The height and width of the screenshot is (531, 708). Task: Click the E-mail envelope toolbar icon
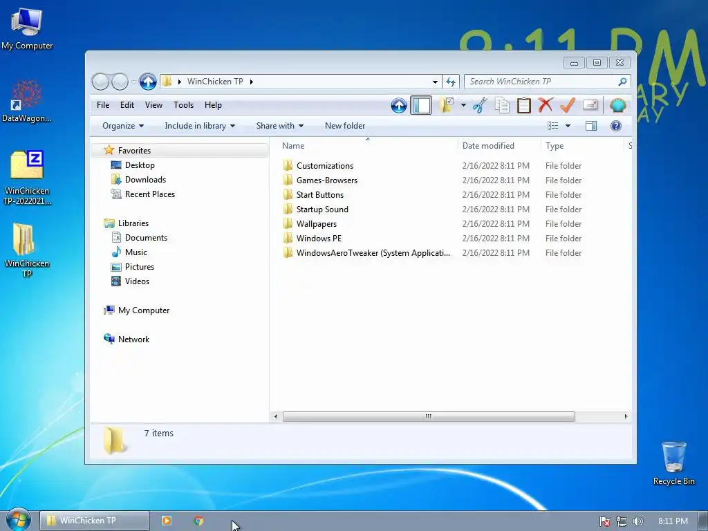[590, 105]
